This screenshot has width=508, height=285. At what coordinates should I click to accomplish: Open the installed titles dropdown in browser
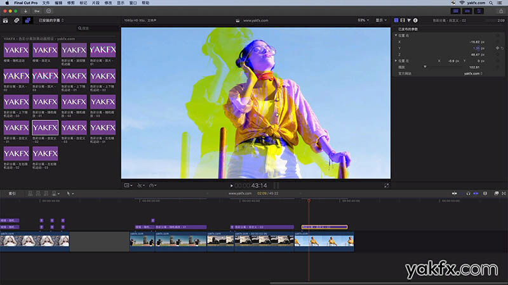51,20
